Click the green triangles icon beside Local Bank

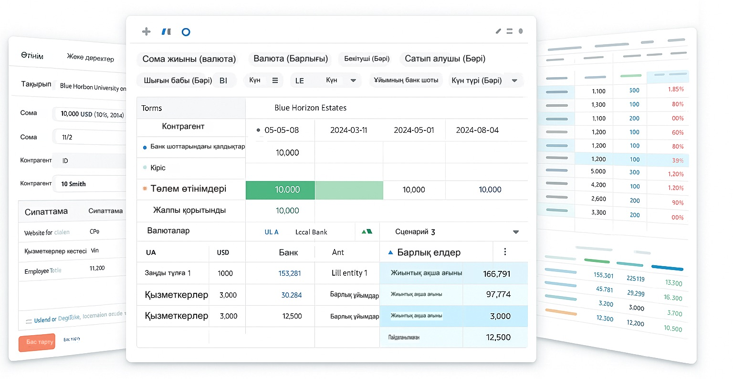[366, 231]
